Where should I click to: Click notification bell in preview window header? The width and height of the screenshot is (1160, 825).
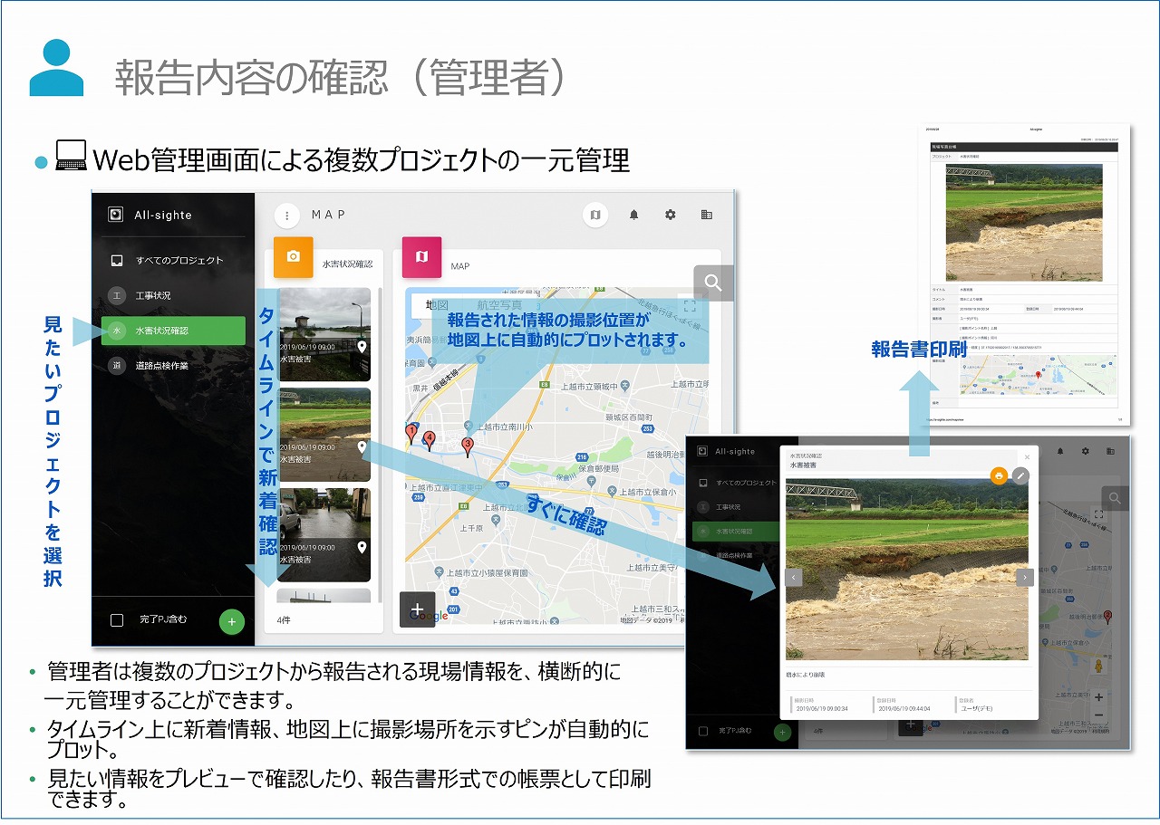(1059, 451)
